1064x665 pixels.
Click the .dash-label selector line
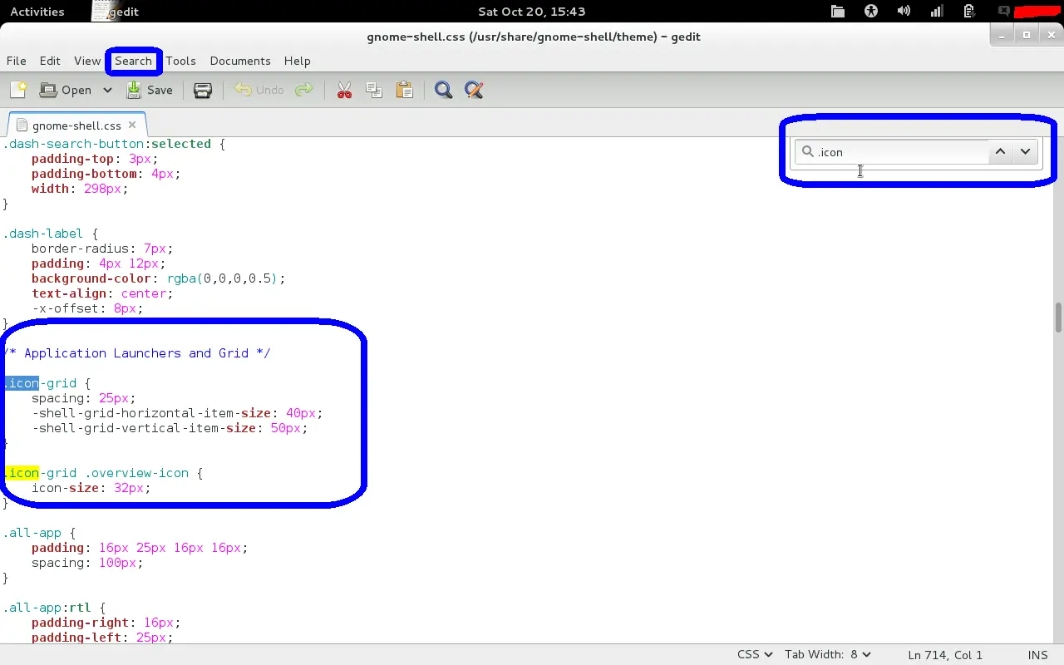51,234
